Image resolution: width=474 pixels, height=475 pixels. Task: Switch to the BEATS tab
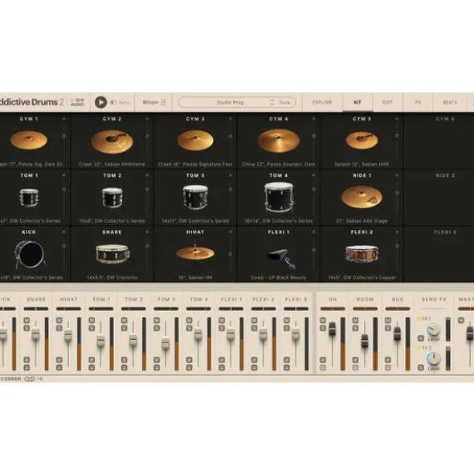450,102
